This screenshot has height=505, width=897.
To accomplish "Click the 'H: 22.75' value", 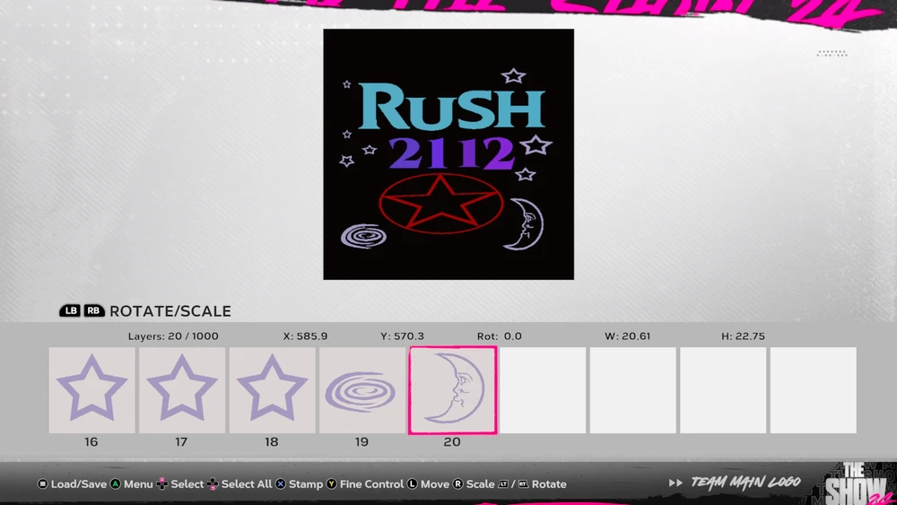I will [x=743, y=336].
